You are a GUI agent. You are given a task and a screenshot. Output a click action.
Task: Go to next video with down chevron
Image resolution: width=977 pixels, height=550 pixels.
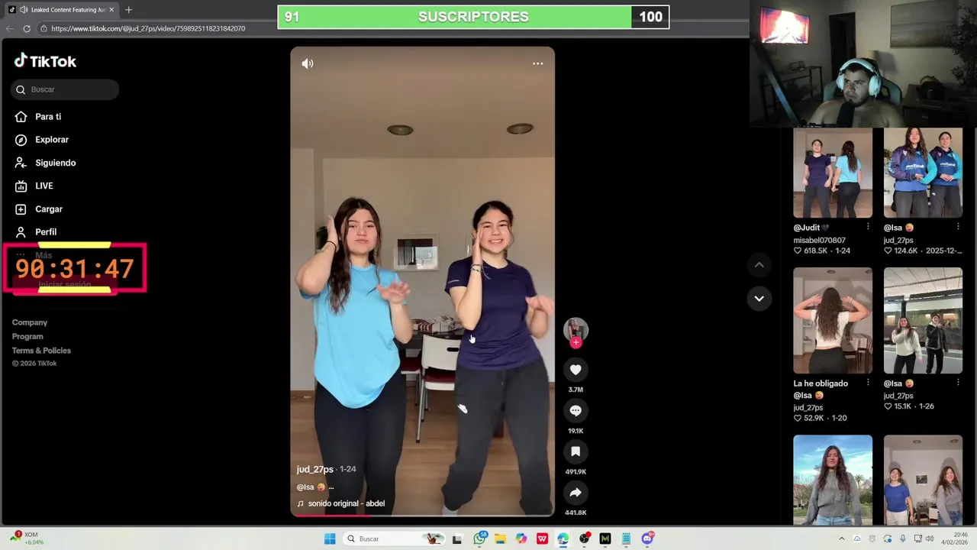pyautogui.click(x=759, y=299)
